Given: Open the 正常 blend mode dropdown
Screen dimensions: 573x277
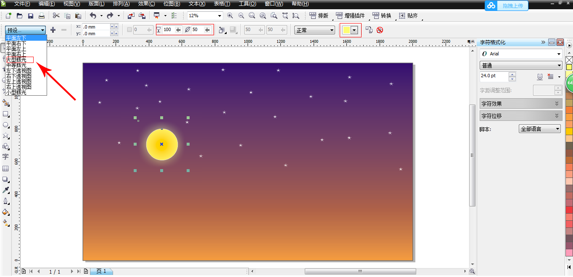Looking at the screenshot, I should pyautogui.click(x=315, y=30).
